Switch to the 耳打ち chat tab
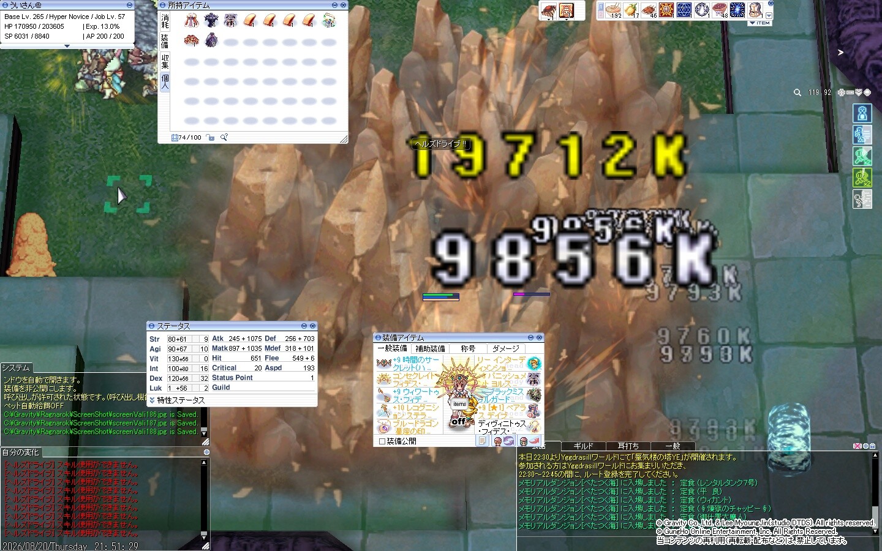The width and height of the screenshot is (882, 551). pyautogui.click(x=628, y=446)
